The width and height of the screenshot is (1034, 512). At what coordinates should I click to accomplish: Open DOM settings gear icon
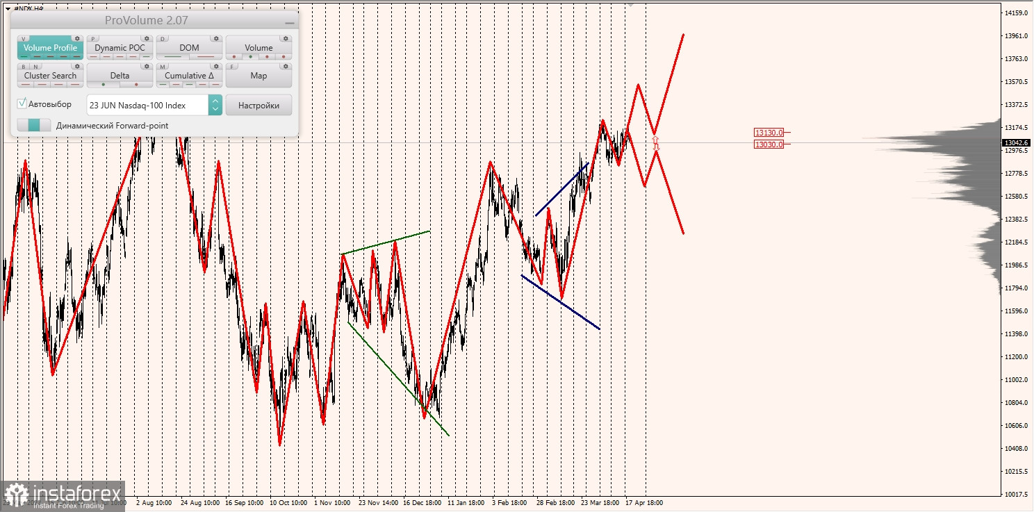pos(216,38)
